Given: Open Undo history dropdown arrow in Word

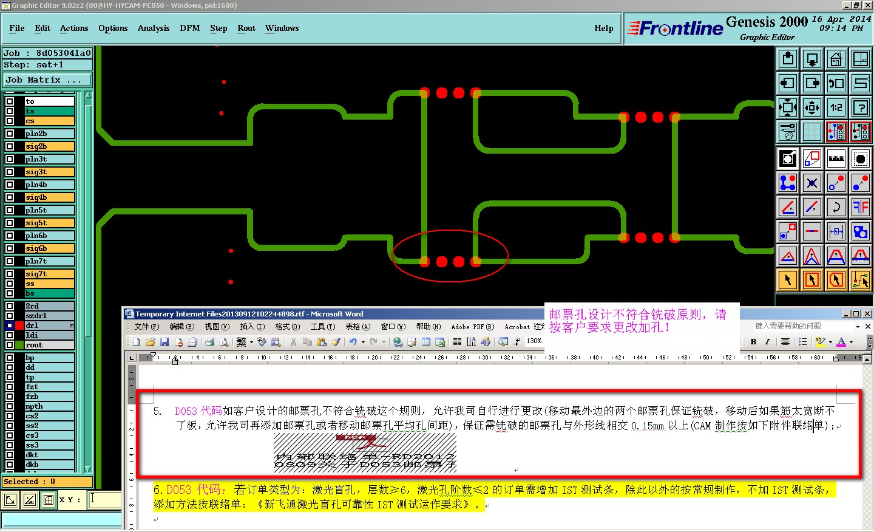Looking at the screenshot, I should pos(363,342).
